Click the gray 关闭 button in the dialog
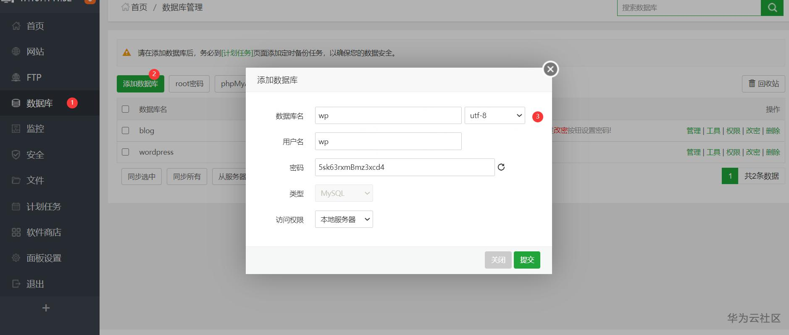 [498, 260]
